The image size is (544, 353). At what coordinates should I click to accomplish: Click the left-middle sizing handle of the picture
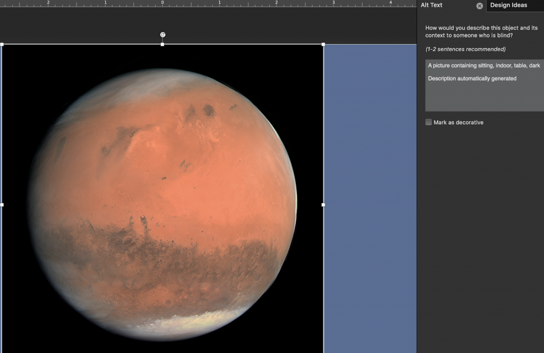click(2, 204)
